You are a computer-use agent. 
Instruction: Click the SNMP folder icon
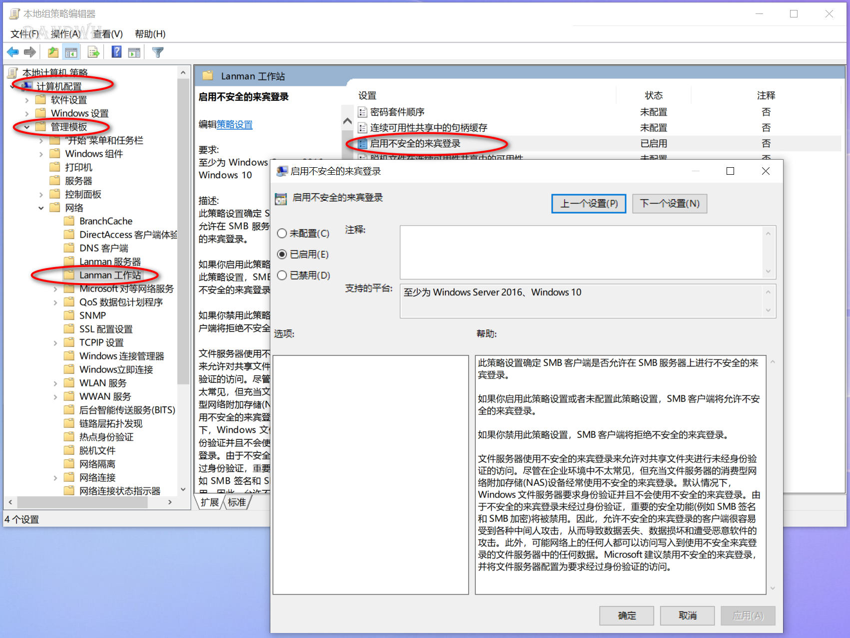click(69, 315)
